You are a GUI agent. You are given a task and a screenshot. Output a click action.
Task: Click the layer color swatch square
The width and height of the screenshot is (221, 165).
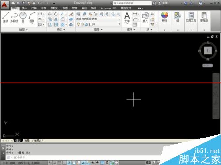(91, 24)
